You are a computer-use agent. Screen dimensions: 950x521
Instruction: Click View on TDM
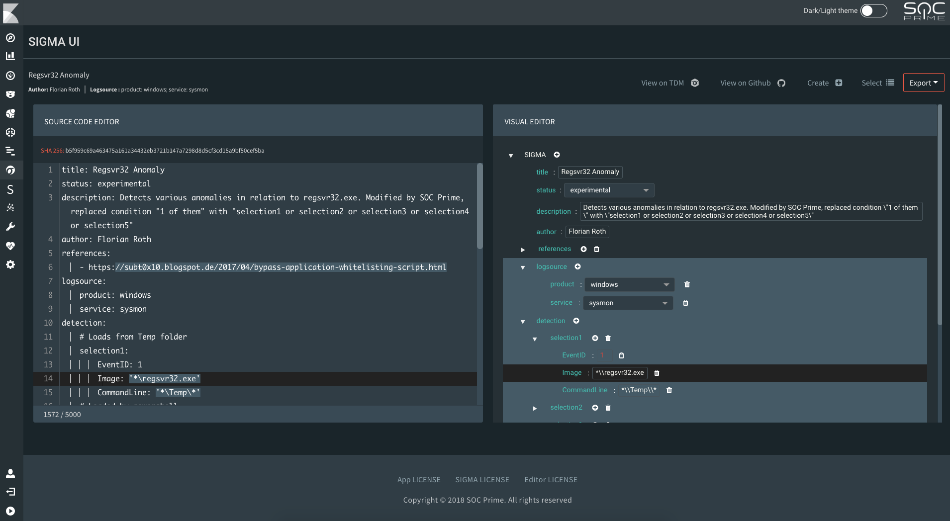(670, 83)
